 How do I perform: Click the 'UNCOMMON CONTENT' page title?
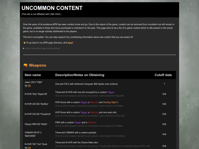[52, 8]
